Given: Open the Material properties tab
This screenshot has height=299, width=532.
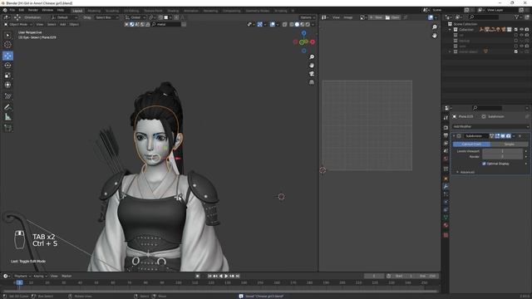Looking at the screenshot, I should [x=446, y=225].
